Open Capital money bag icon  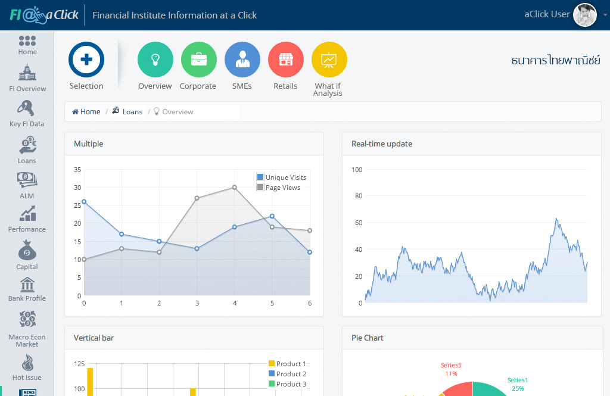[x=27, y=250]
